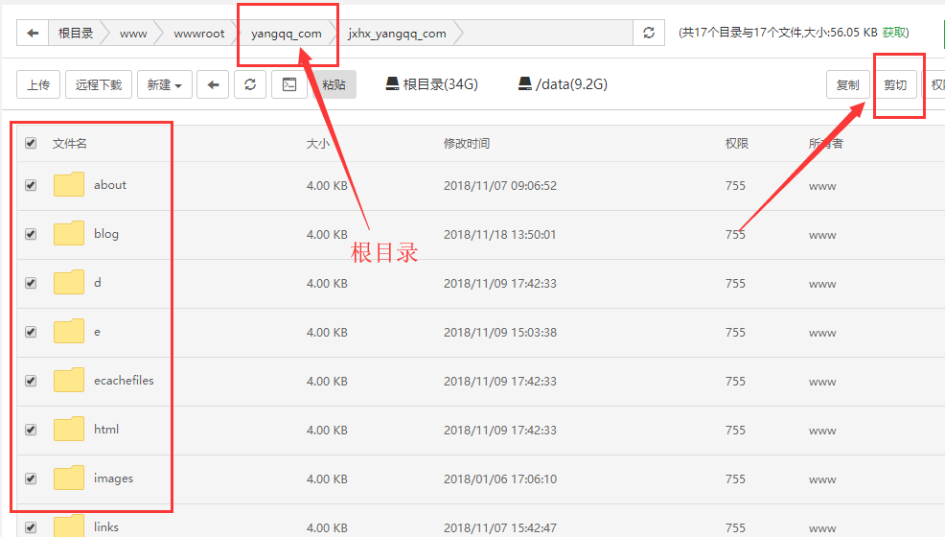
Task: Click the toolbar back arrow button
Action: tap(213, 84)
